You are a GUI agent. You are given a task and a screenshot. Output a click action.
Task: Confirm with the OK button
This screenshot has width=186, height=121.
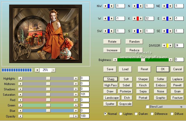click(163, 69)
